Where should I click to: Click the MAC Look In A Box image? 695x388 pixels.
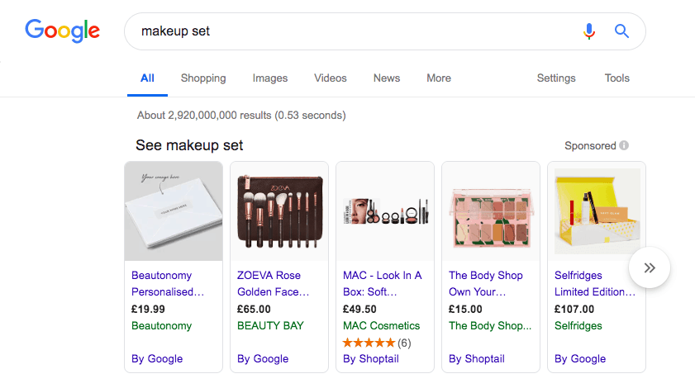pos(384,211)
